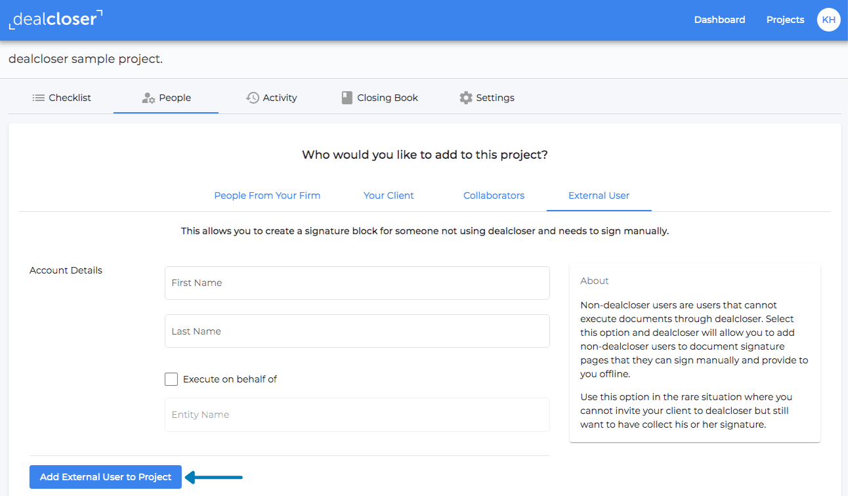Click the dealcloser sample project title
The width and height of the screenshot is (848, 496).
tap(85, 58)
